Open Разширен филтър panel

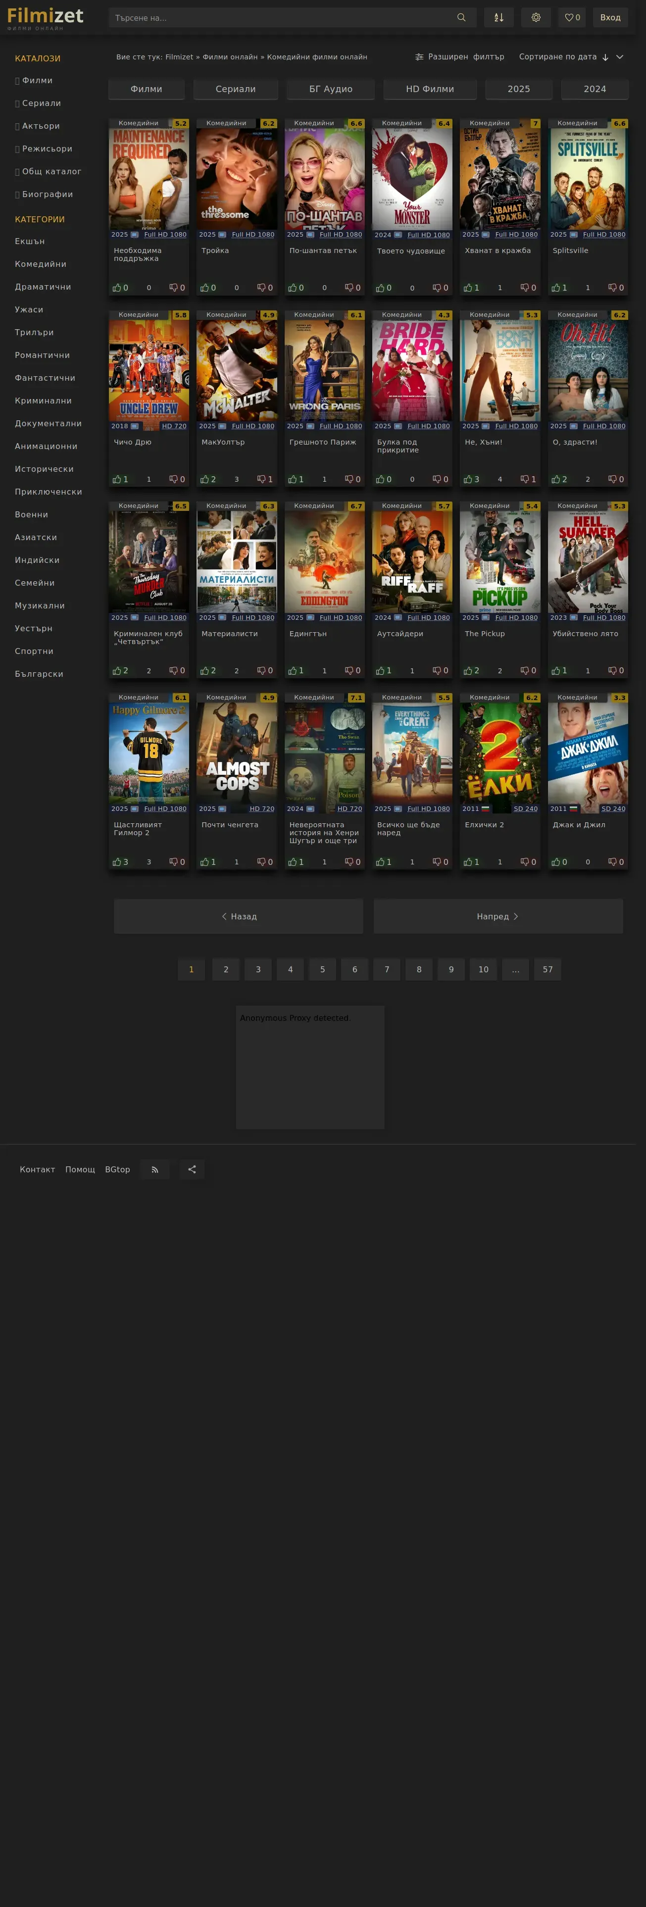[459, 57]
